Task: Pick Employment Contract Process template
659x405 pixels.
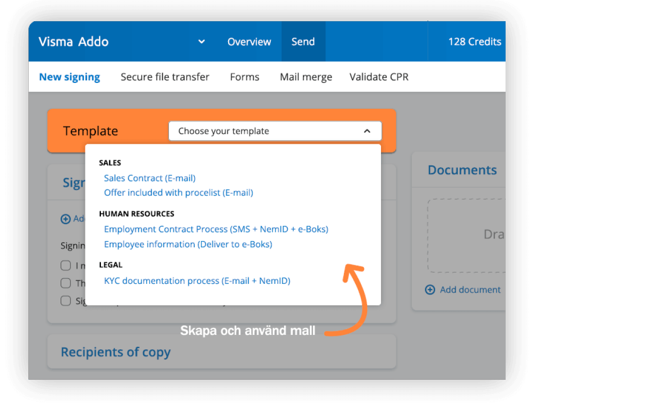Action: coord(216,229)
